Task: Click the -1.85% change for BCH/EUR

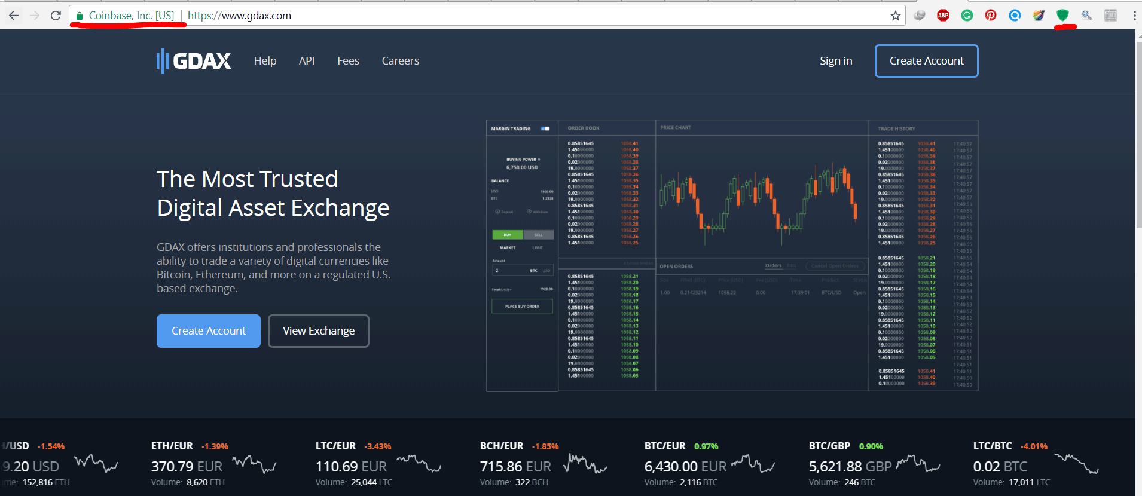Action: pyautogui.click(x=545, y=446)
